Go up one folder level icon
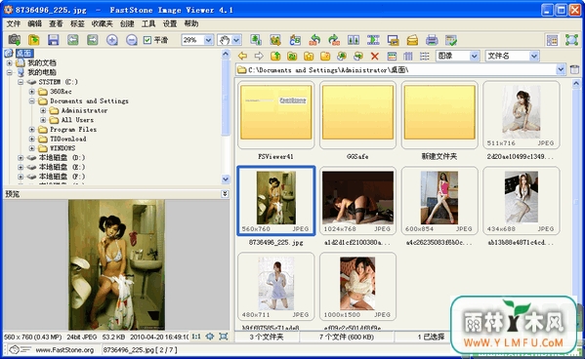This screenshot has height=359, width=585. (275, 56)
